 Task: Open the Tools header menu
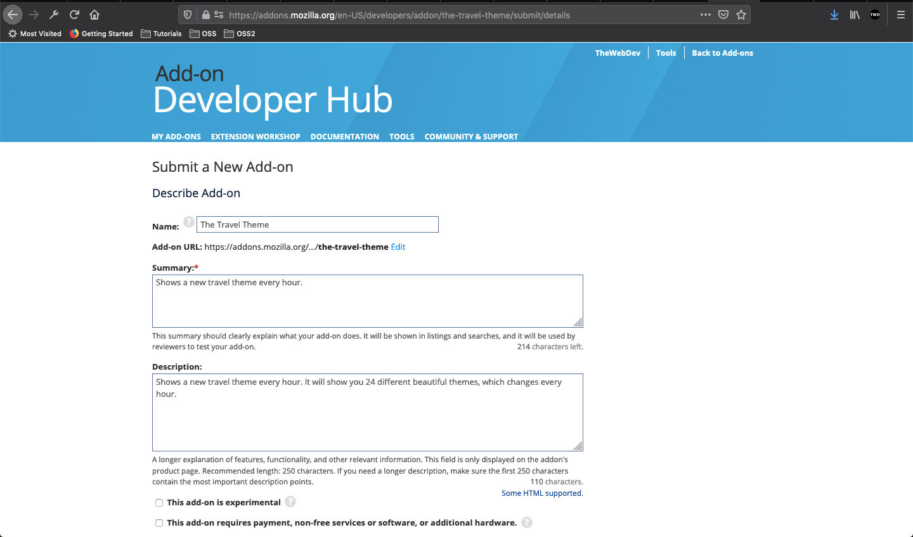(666, 53)
